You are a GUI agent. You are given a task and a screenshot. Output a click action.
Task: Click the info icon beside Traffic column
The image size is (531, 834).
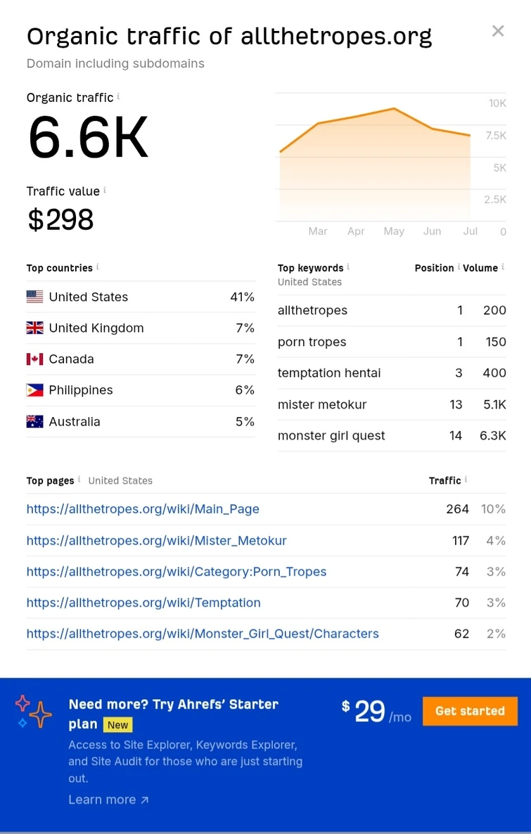click(466, 479)
